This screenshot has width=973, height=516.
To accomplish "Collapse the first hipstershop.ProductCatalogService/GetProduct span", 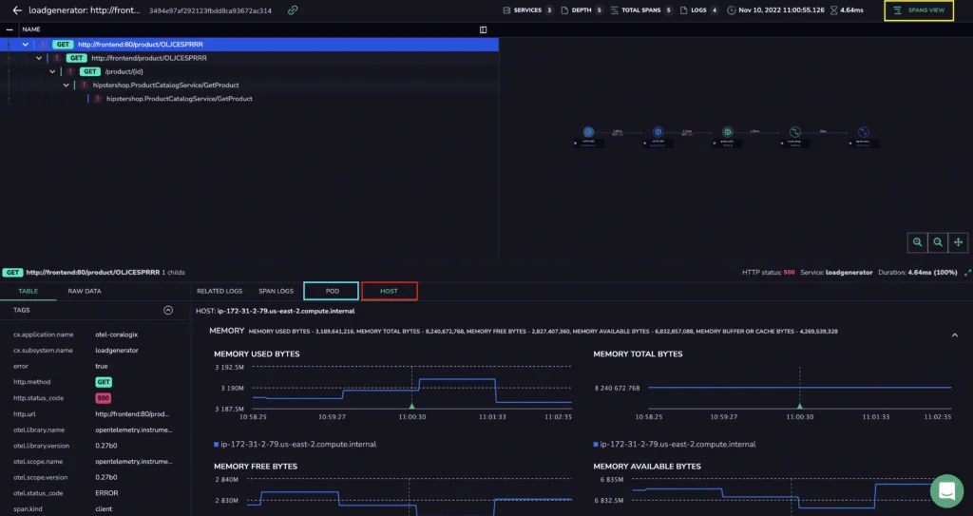I will pyautogui.click(x=67, y=86).
